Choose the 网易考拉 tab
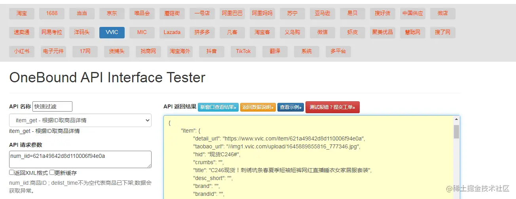 pos(52,32)
